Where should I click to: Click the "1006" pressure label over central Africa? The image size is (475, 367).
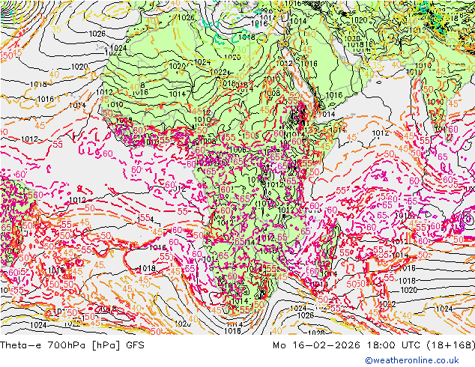coord(238,149)
